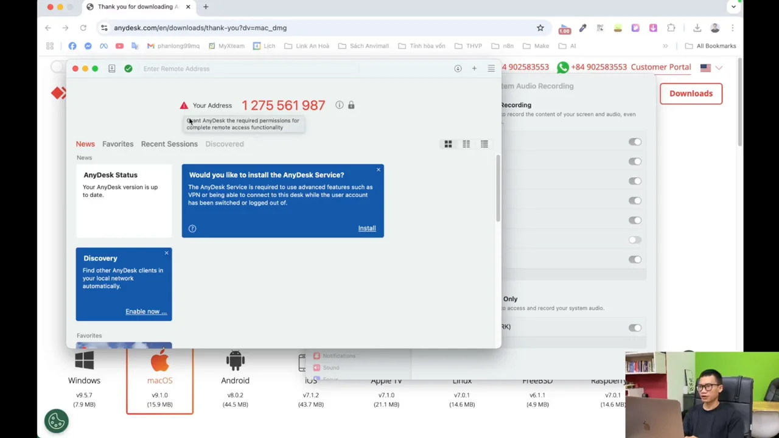Viewport: 779px width, 438px height.
Task: Dismiss the AnyDesk Service install card
Action: point(379,170)
